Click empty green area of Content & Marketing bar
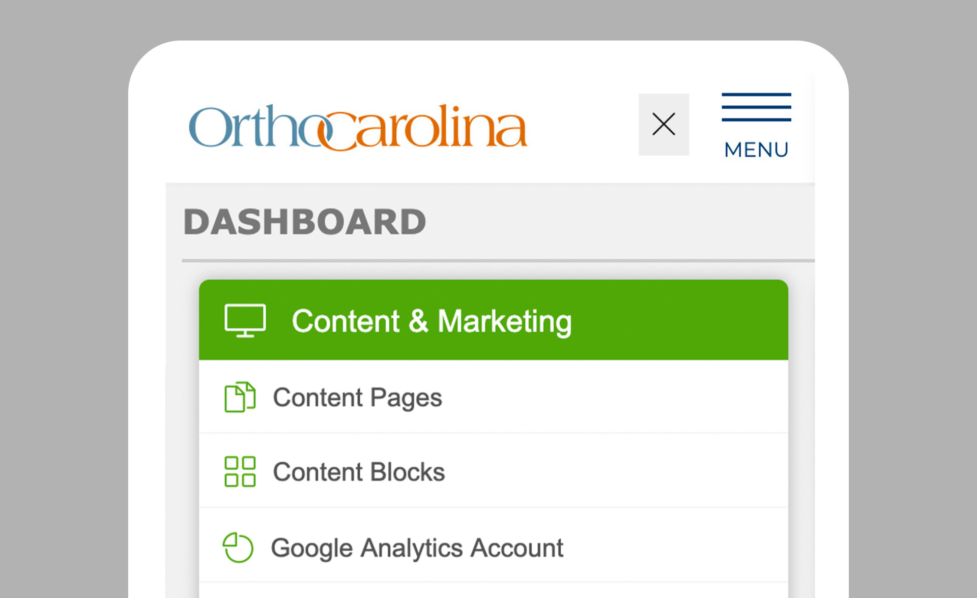Viewport: 977px width, 598px height. coord(682,320)
